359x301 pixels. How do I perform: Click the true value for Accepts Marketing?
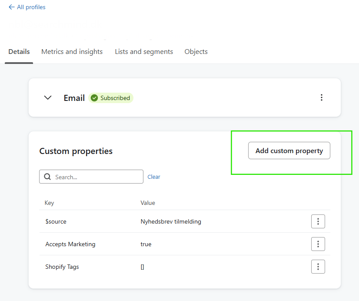(146, 244)
